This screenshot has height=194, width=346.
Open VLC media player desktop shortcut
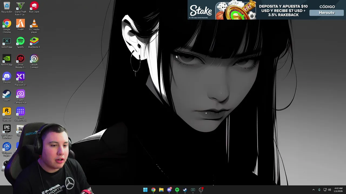coord(34,26)
